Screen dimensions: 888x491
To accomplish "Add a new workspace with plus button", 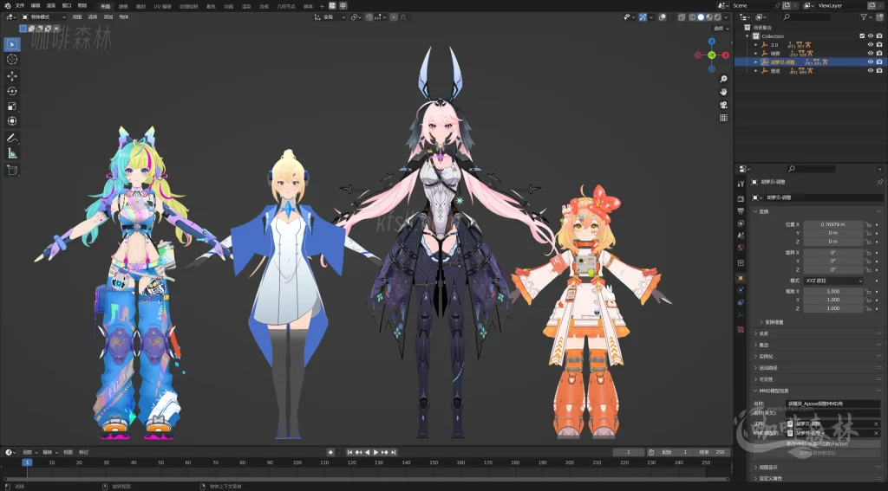I will coord(323,6).
